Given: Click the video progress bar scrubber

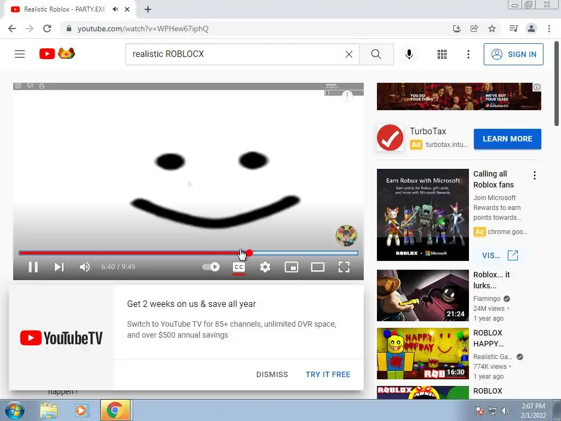Looking at the screenshot, I should pos(249,253).
